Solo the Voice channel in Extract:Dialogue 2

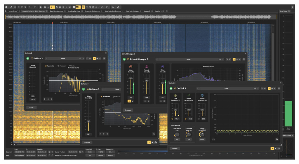(x=129, y=101)
